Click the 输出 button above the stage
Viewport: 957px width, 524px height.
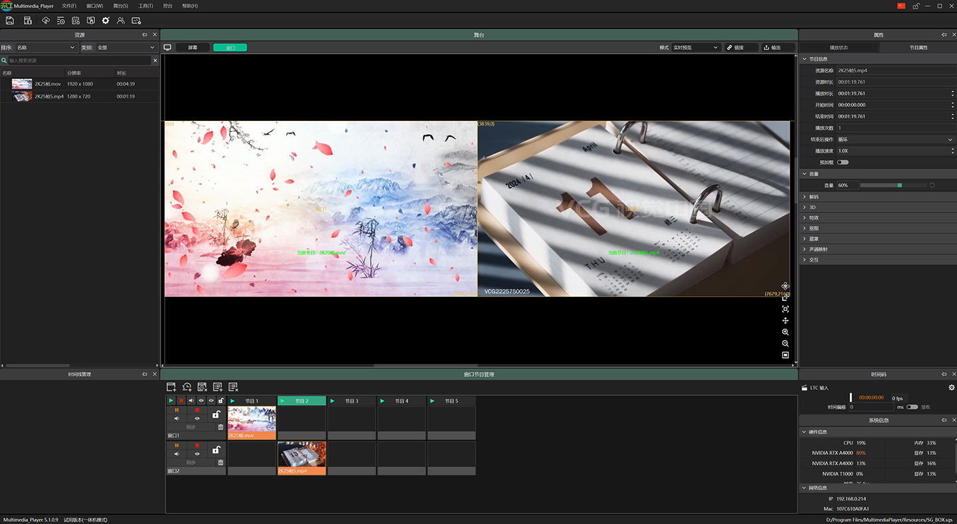tap(778, 48)
